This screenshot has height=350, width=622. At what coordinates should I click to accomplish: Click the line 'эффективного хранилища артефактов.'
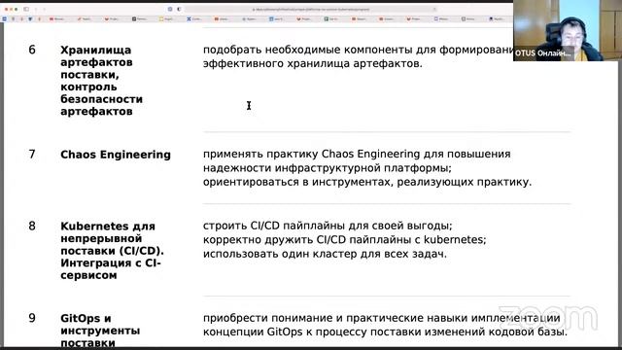tap(313, 63)
